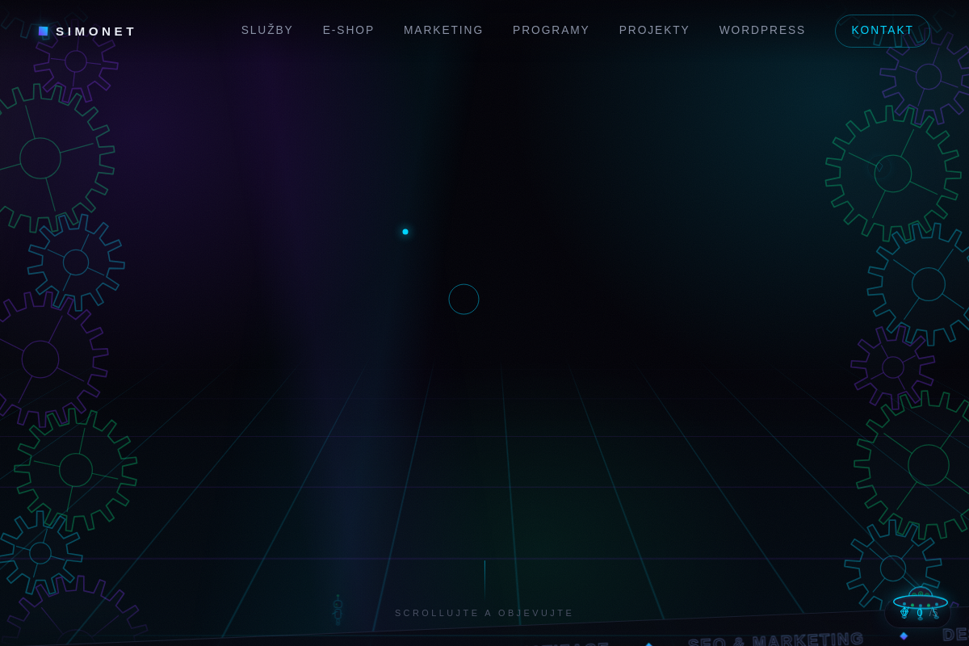Click the Kontakt button
The image size is (969, 646).
pyautogui.click(x=883, y=31)
